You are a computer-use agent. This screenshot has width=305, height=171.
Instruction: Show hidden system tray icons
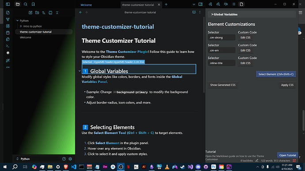258,167
